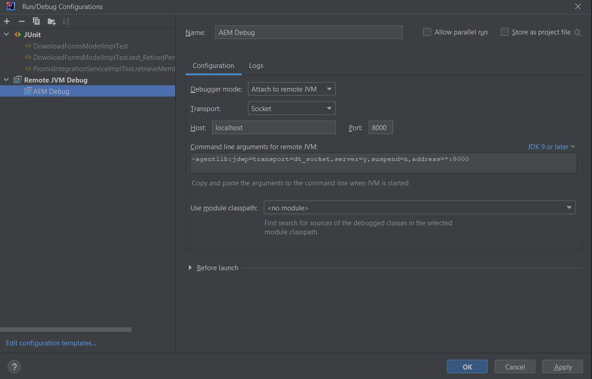Click the Remove Configuration minus icon
Screen dimensions: 592x379
pyautogui.click(x=21, y=21)
